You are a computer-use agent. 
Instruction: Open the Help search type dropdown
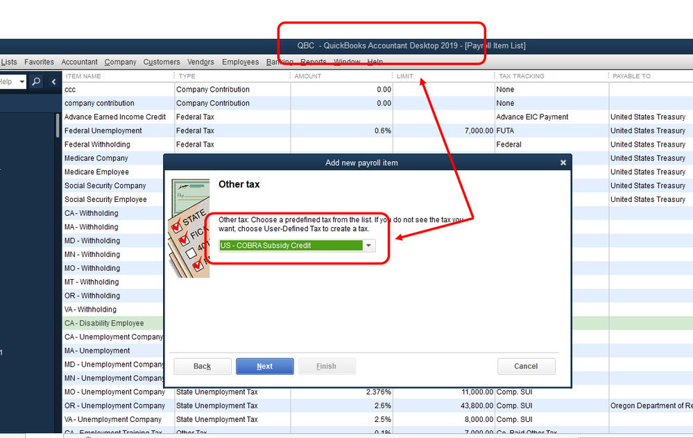pos(22,81)
